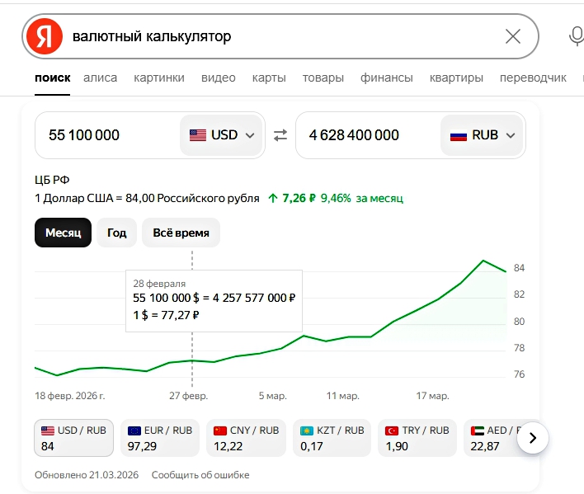Select the KZT / RUB currency pair
This screenshot has height=494, width=584.
tap(332, 438)
